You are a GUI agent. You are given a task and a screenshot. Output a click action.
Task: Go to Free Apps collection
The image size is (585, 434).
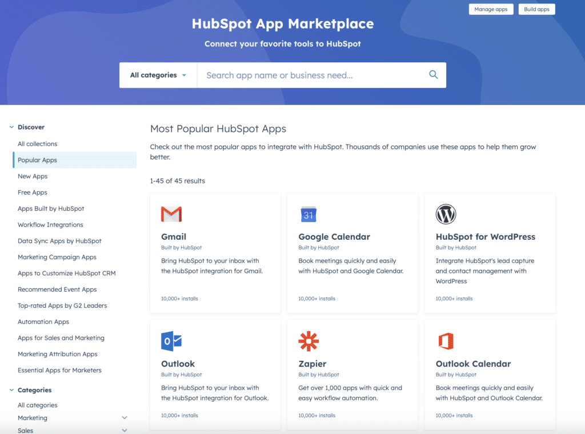tap(33, 192)
